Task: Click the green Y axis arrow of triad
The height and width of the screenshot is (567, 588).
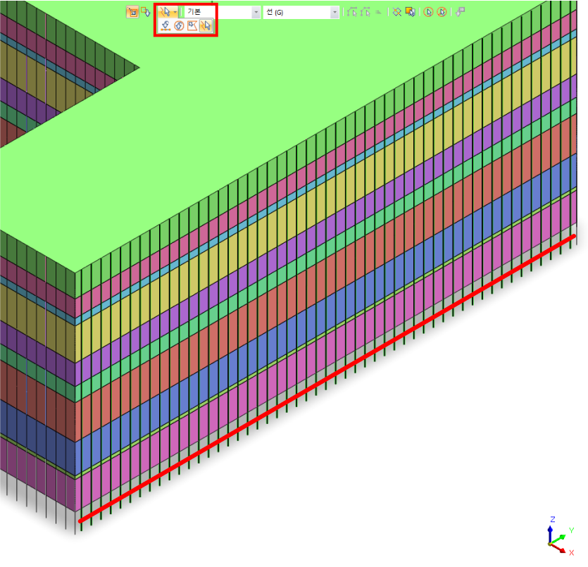Action: (x=558, y=539)
